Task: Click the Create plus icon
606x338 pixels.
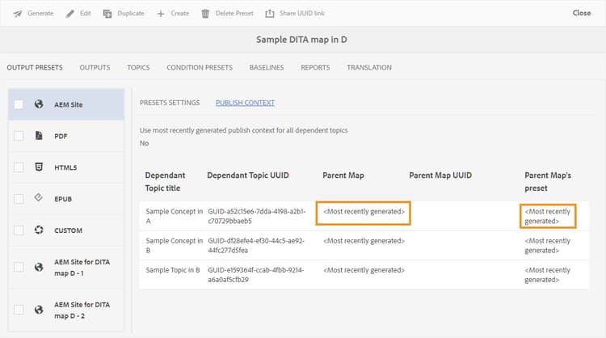Action: click(161, 13)
